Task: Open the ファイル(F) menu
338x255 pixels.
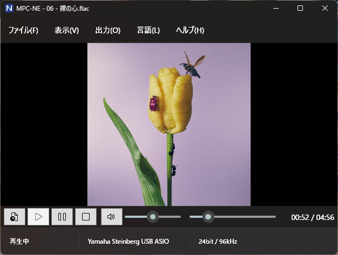Action: pyautogui.click(x=23, y=30)
